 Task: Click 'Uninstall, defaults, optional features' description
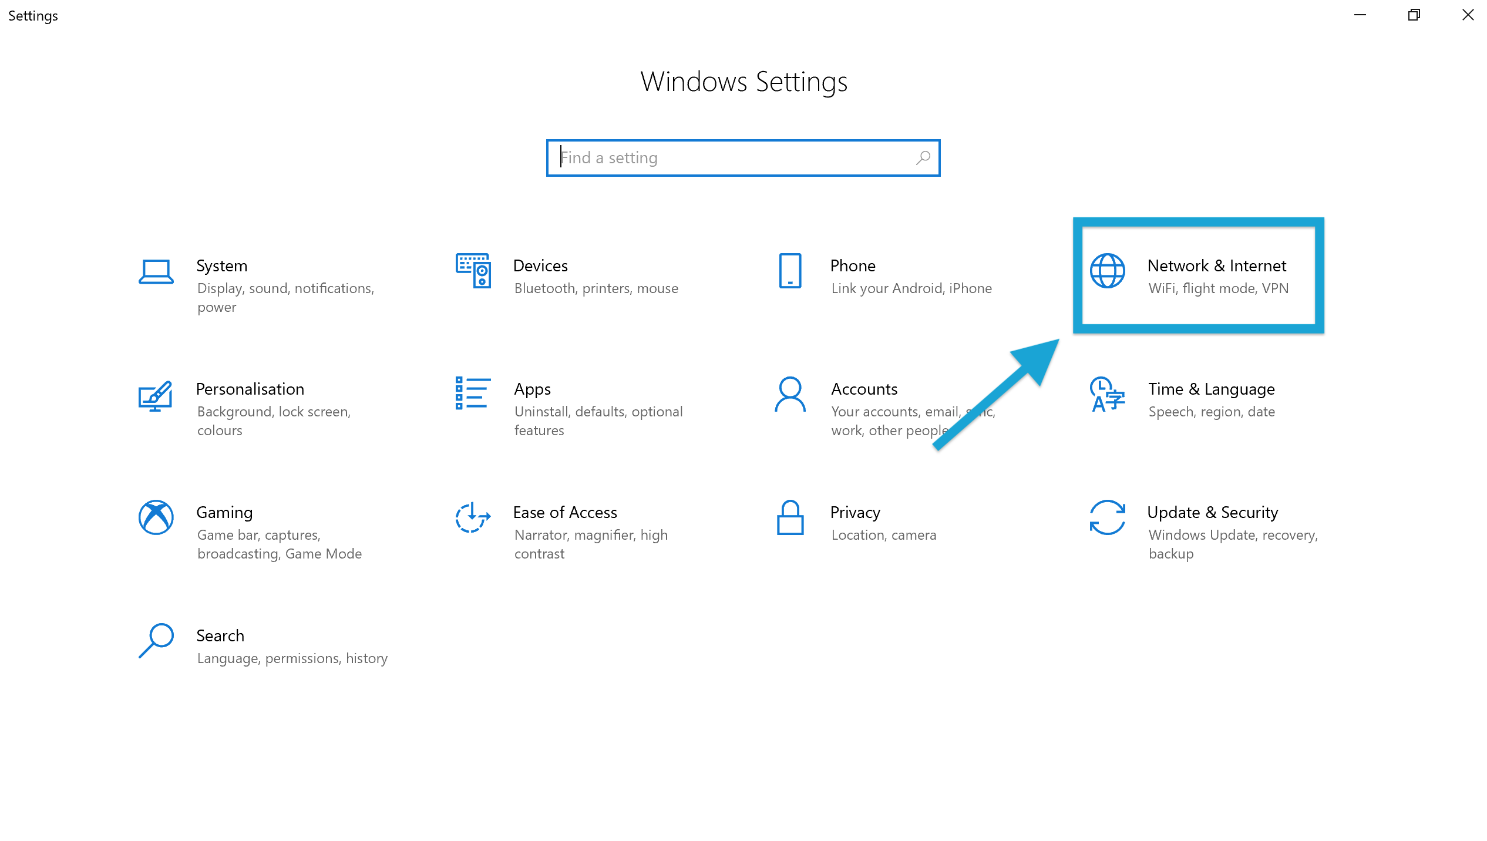598,421
